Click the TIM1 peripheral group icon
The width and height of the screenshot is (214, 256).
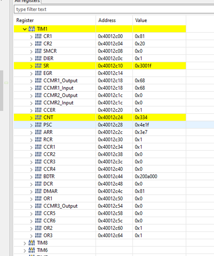[x=32, y=29]
